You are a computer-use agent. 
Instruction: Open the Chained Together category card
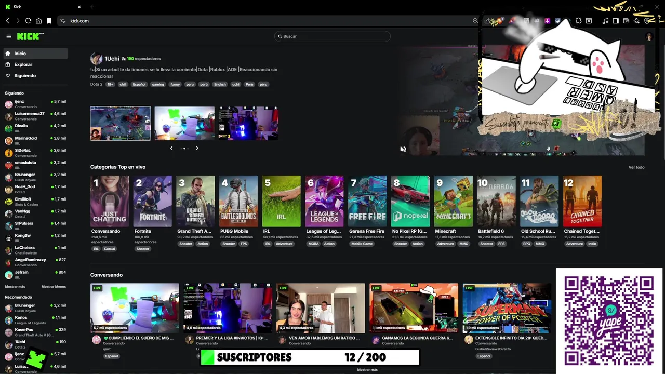pyautogui.click(x=582, y=202)
